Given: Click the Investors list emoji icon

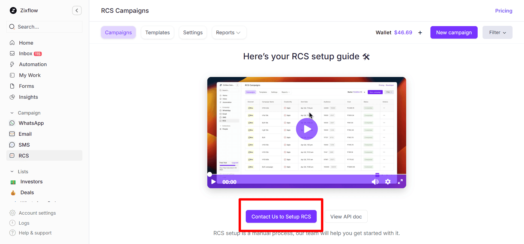Looking at the screenshot, I should coord(13,182).
